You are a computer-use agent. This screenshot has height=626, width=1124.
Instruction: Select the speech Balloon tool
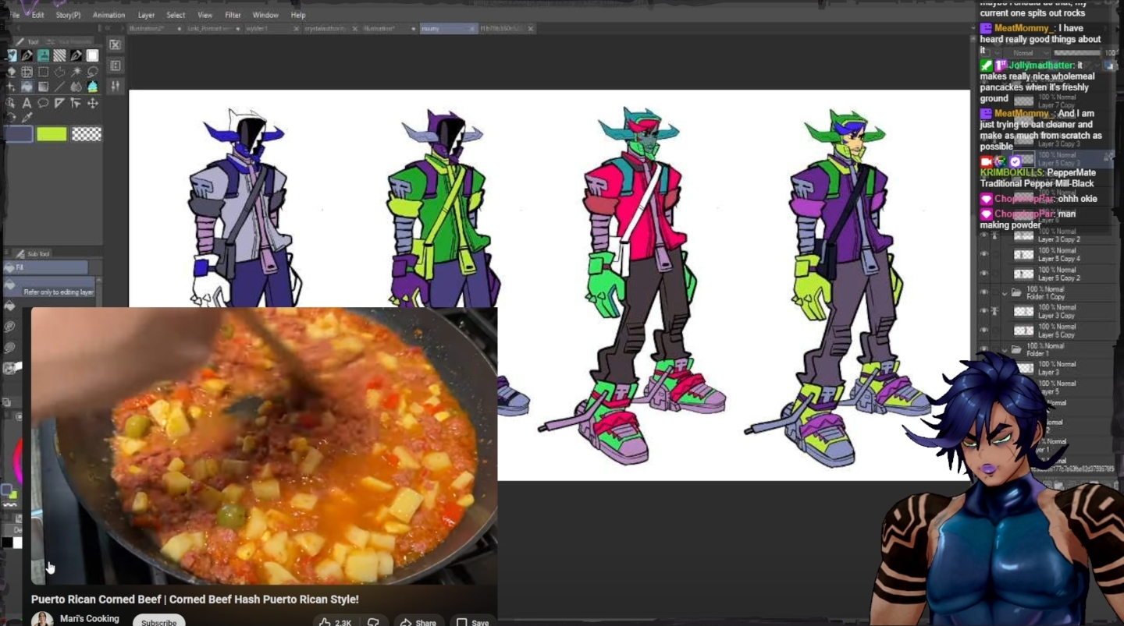tap(43, 103)
